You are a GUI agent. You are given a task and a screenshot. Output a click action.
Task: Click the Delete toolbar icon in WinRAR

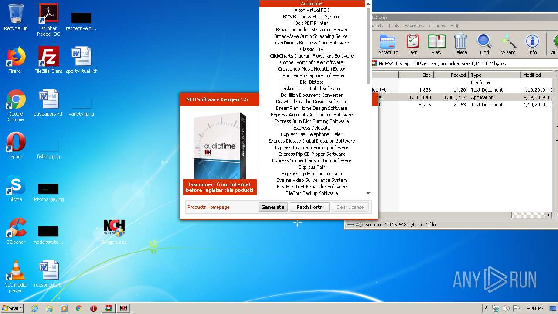pyautogui.click(x=460, y=44)
